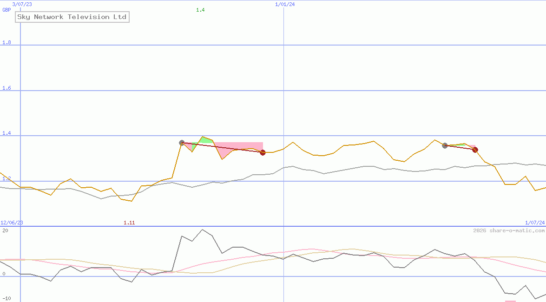Image resolution: width=546 pixels, height=302 pixels.
Task: Click the red 1.11 low value label
Action: [x=129, y=223]
